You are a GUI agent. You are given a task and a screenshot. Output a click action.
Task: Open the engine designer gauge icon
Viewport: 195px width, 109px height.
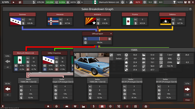57,106
